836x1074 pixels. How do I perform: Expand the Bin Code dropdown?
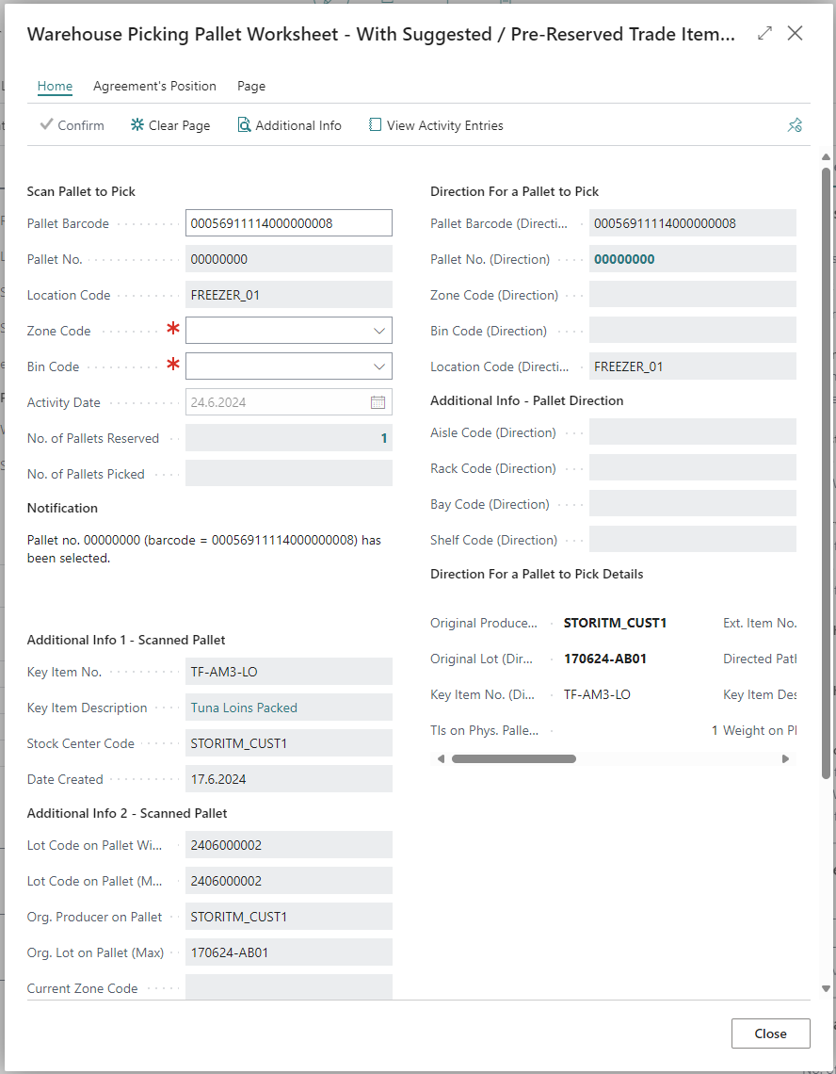click(x=379, y=366)
